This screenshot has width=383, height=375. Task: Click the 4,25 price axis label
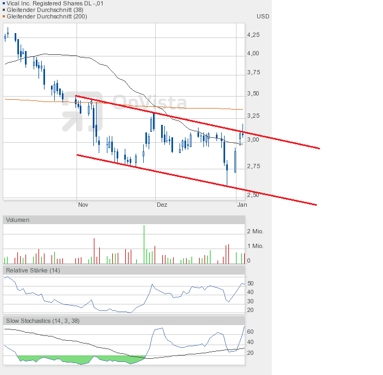click(x=253, y=35)
